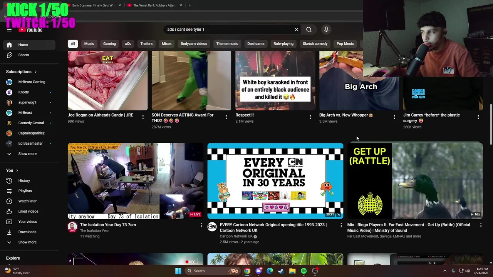The width and height of the screenshot is (493, 277).
Task: Open Downloads in sidebar
Action: point(29,232)
